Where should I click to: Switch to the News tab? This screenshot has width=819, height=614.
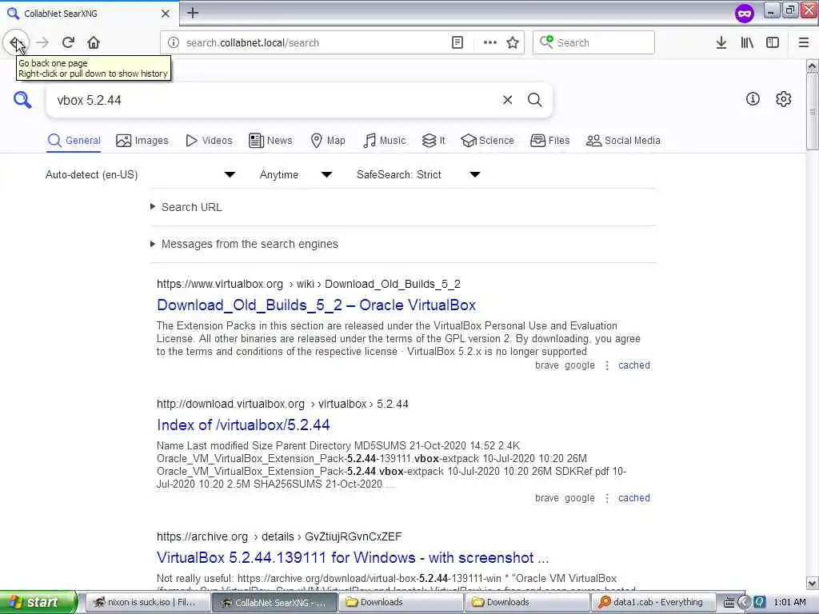[270, 141]
